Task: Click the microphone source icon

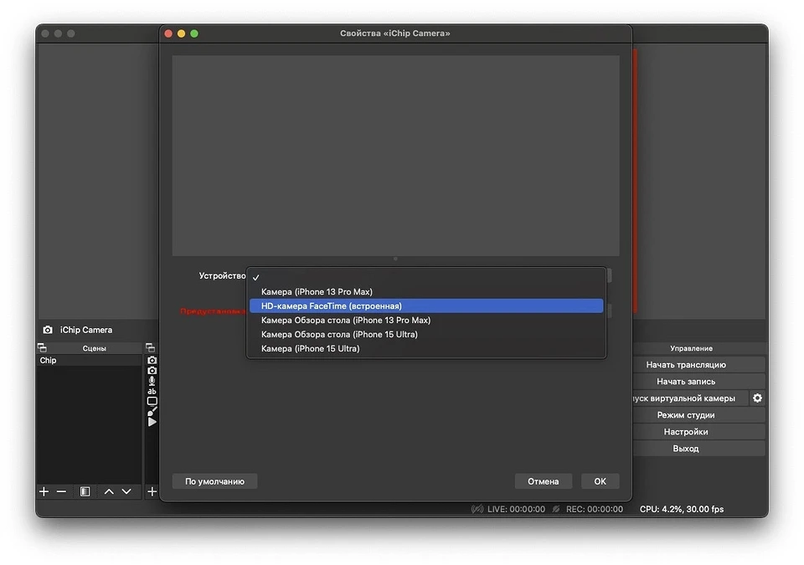Action: coord(152,380)
